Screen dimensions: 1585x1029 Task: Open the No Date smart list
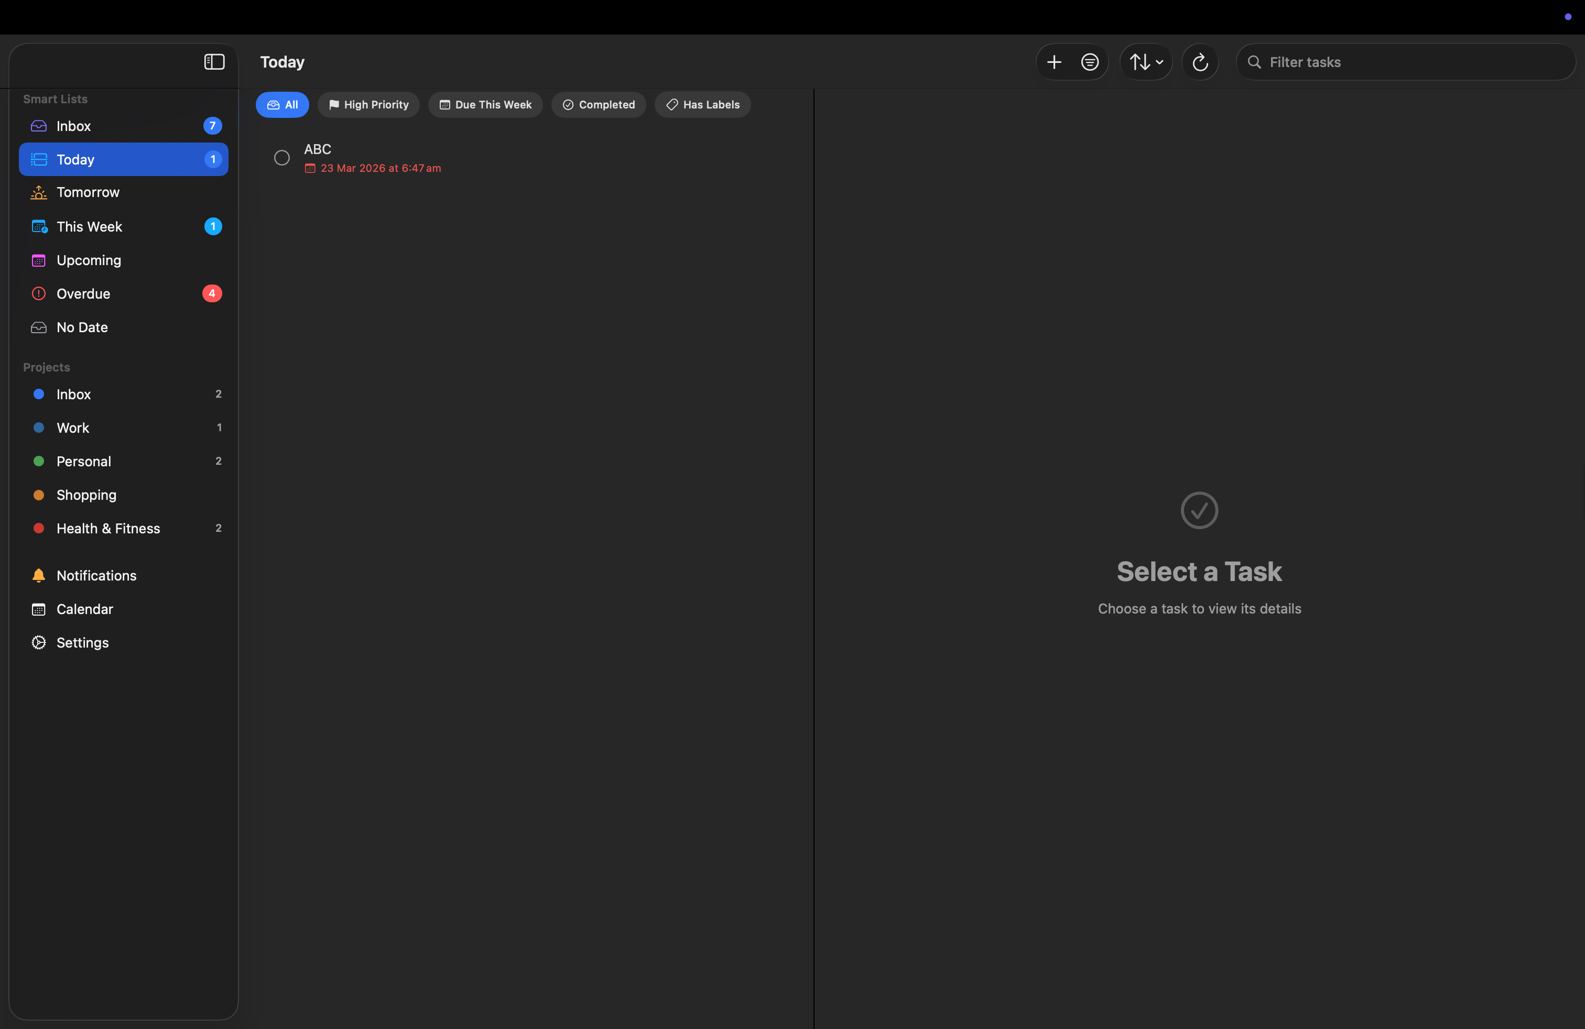point(123,327)
